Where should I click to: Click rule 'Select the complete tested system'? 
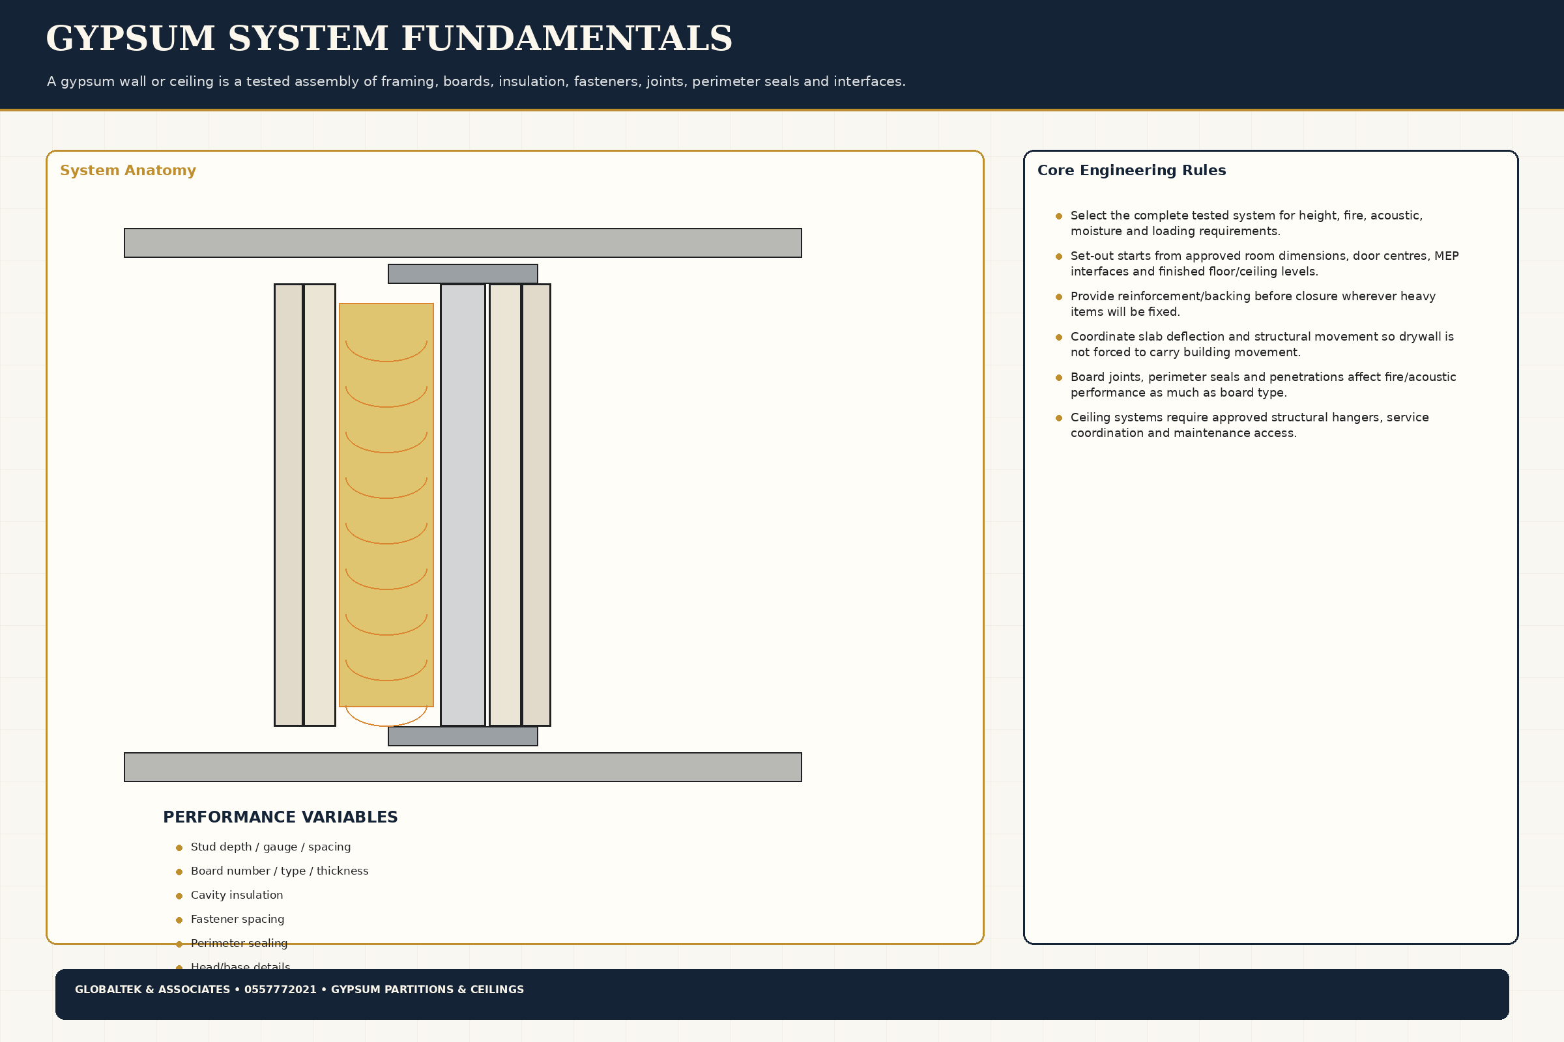[x=1246, y=223]
